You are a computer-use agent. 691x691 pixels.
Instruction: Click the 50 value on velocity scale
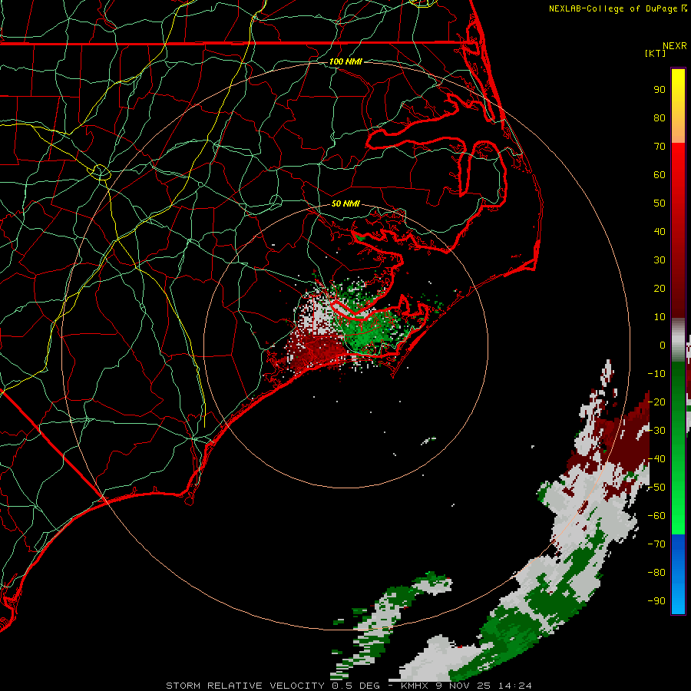660,203
